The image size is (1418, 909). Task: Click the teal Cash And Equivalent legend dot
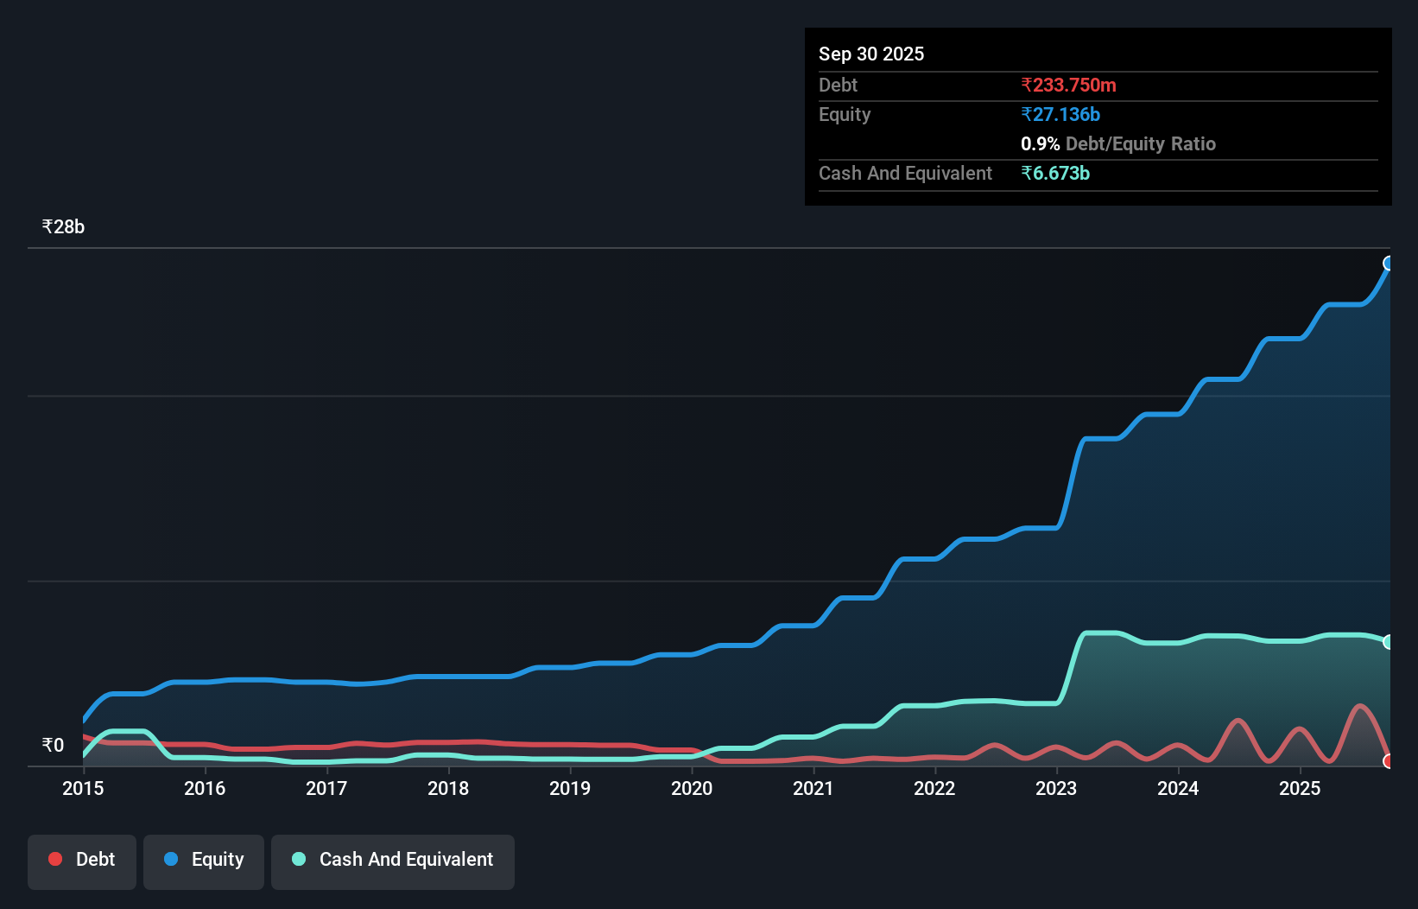297,859
